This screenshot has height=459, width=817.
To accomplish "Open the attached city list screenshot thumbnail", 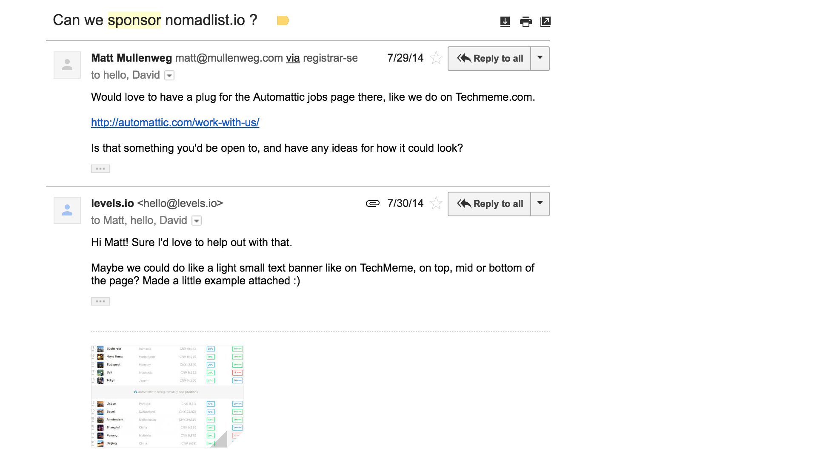I will pyautogui.click(x=168, y=396).
